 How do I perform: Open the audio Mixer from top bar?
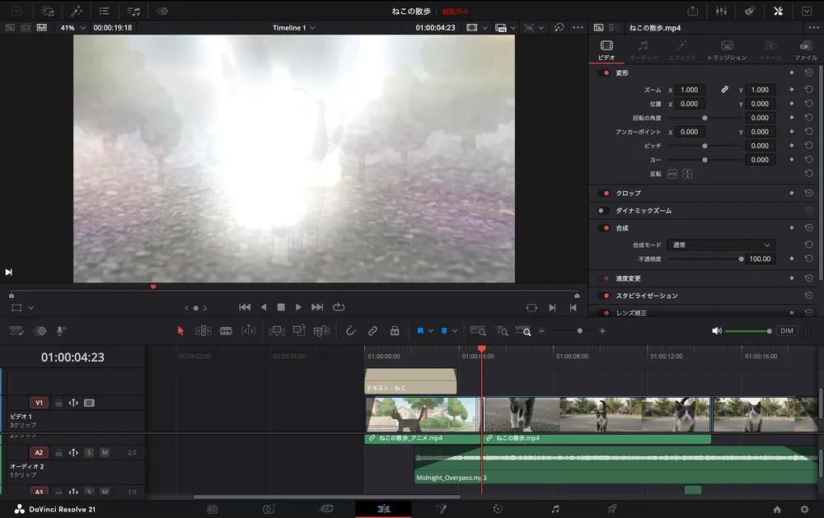click(721, 11)
